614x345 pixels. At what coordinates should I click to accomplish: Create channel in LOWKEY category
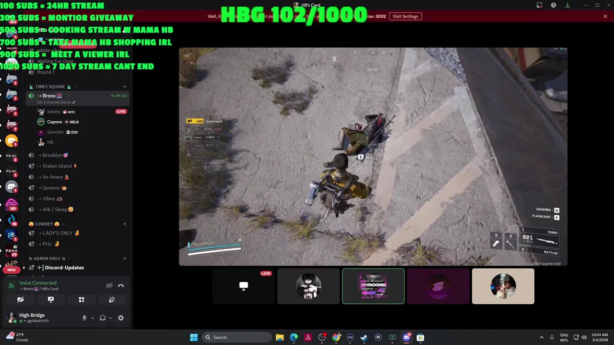tap(125, 224)
